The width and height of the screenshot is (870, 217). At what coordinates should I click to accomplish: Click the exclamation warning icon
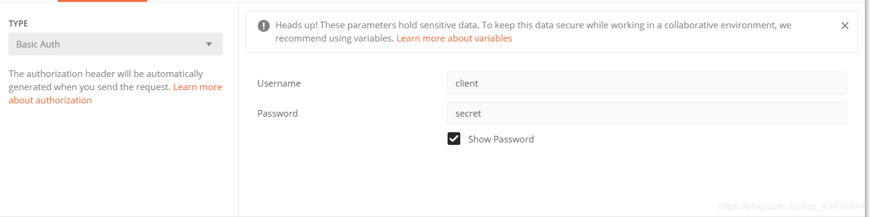[264, 26]
